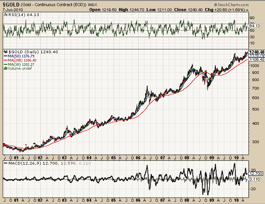Click year 09 on the price chart time axis
Screen dimensions: 265x204
(212, 158)
